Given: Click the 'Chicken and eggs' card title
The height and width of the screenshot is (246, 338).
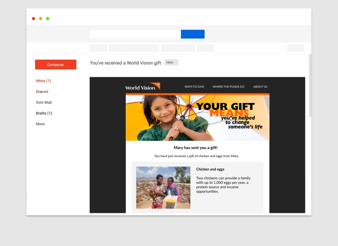Looking at the screenshot, I should click(210, 169).
